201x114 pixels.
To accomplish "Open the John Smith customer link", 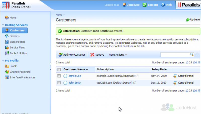I will [x=75, y=83].
